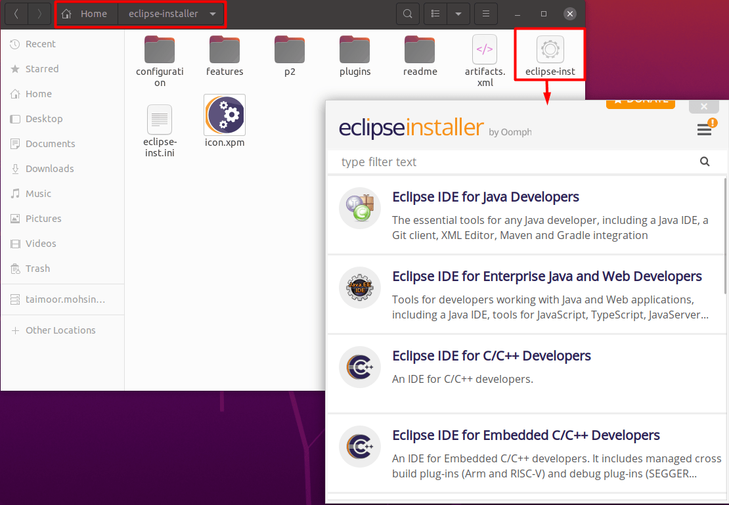
Task: Open the Eclipse Installer hamburger menu
Action: pyautogui.click(x=704, y=130)
